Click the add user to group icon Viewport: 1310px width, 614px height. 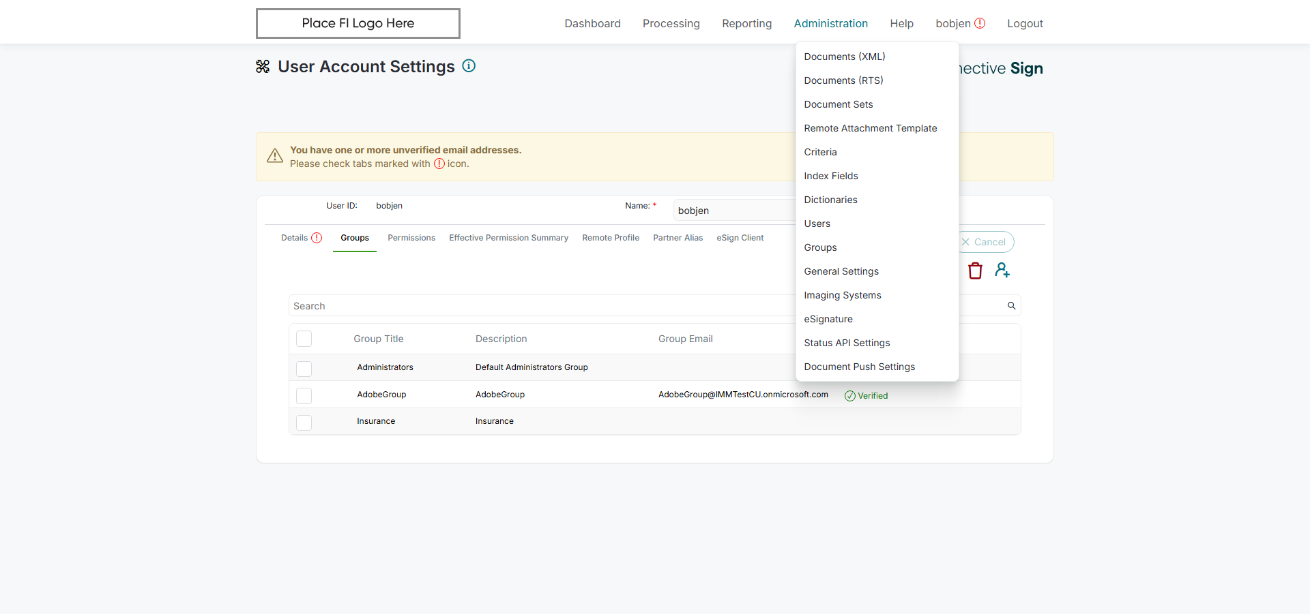coord(1002,271)
